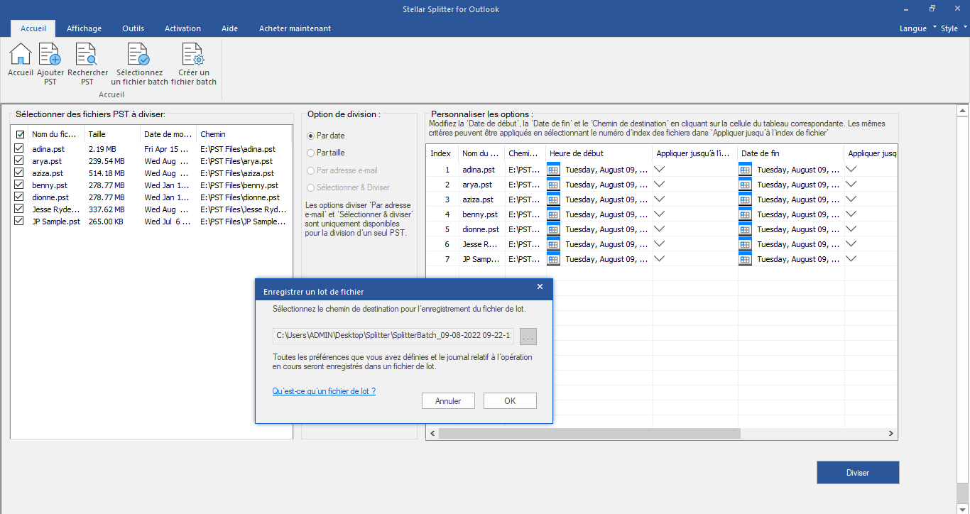Screen dimensions: 970x514
Task: Click the batch file destination path field
Action: (x=393, y=336)
